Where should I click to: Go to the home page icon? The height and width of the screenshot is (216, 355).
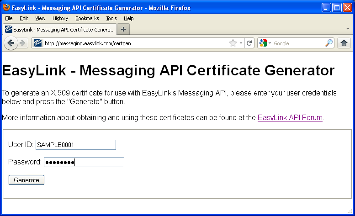pyautogui.click(x=344, y=43)
